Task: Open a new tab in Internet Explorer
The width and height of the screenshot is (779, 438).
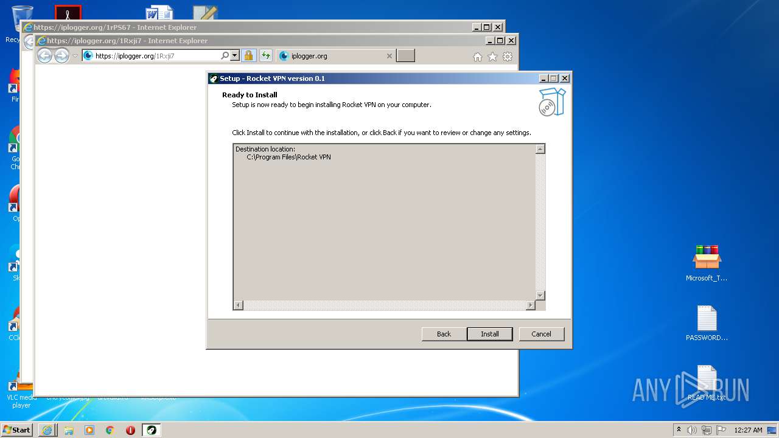Action: [x=405, y=56]
